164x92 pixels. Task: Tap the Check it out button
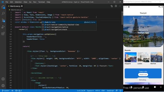(143, 75)
